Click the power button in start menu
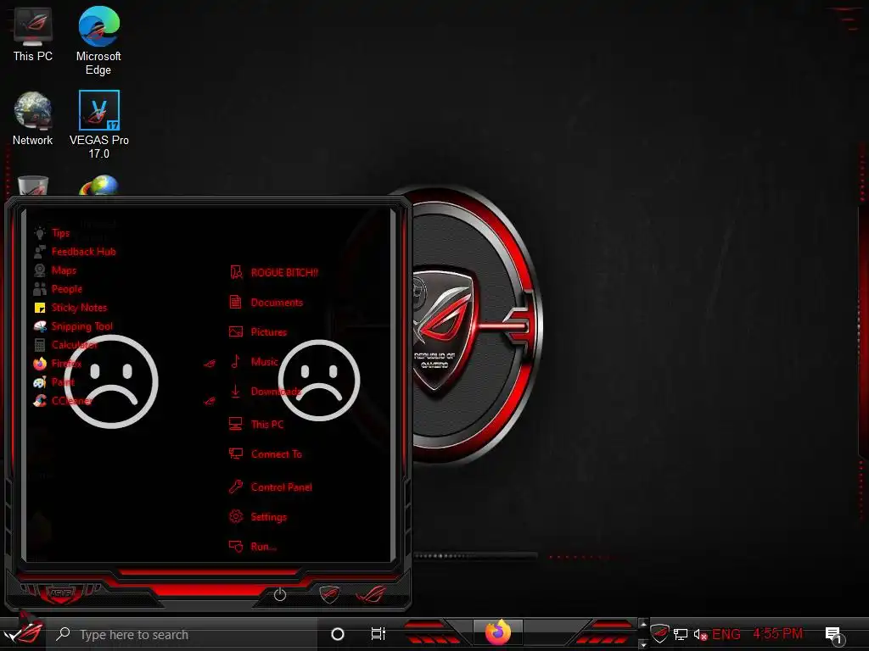 [280, 594]
